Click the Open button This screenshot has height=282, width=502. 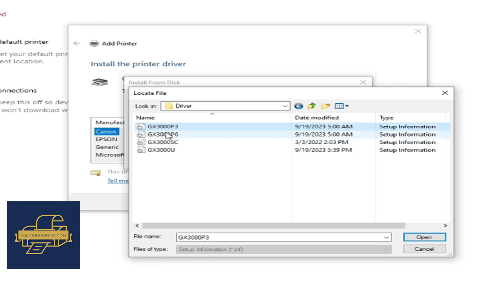click(424, 237)
